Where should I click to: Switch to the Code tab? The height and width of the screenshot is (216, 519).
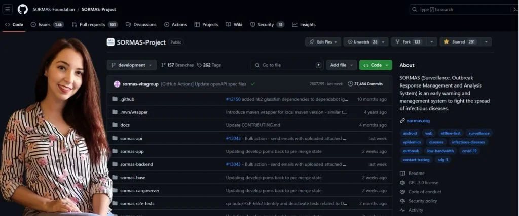pos(14,25)
